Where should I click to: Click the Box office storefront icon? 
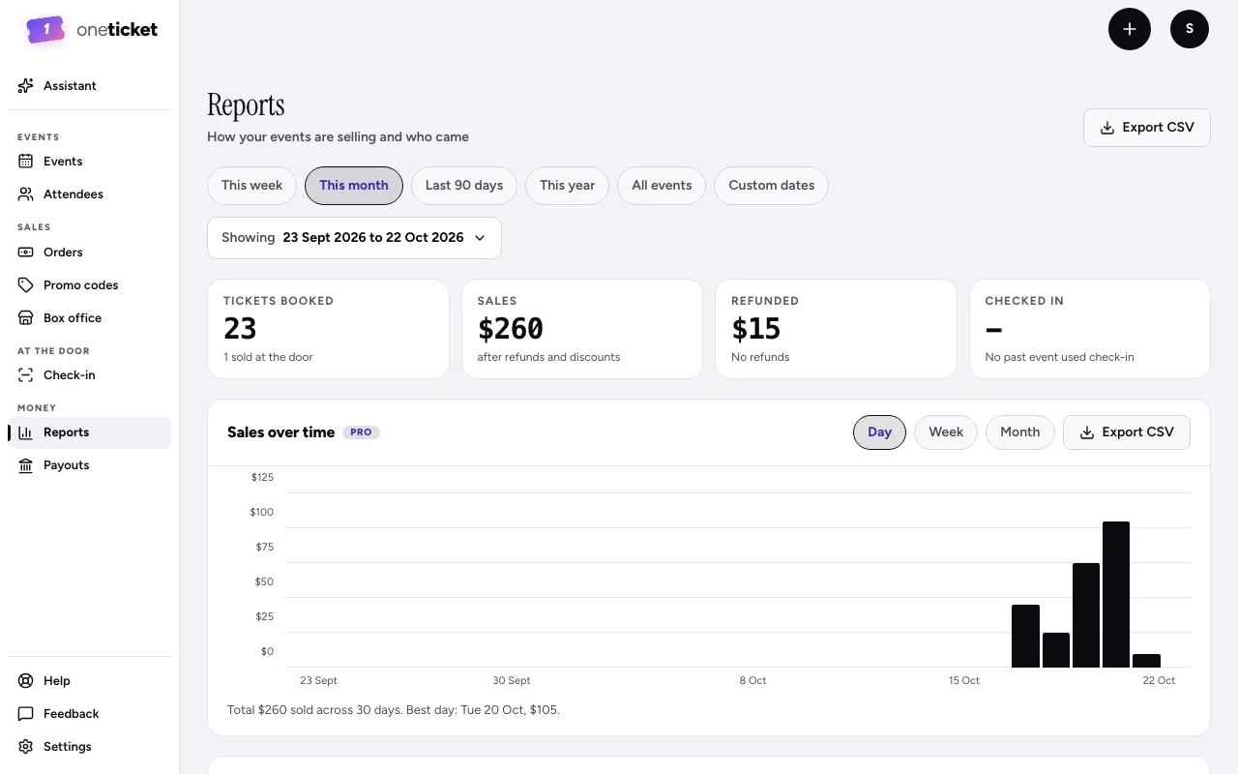coord(26,318)
